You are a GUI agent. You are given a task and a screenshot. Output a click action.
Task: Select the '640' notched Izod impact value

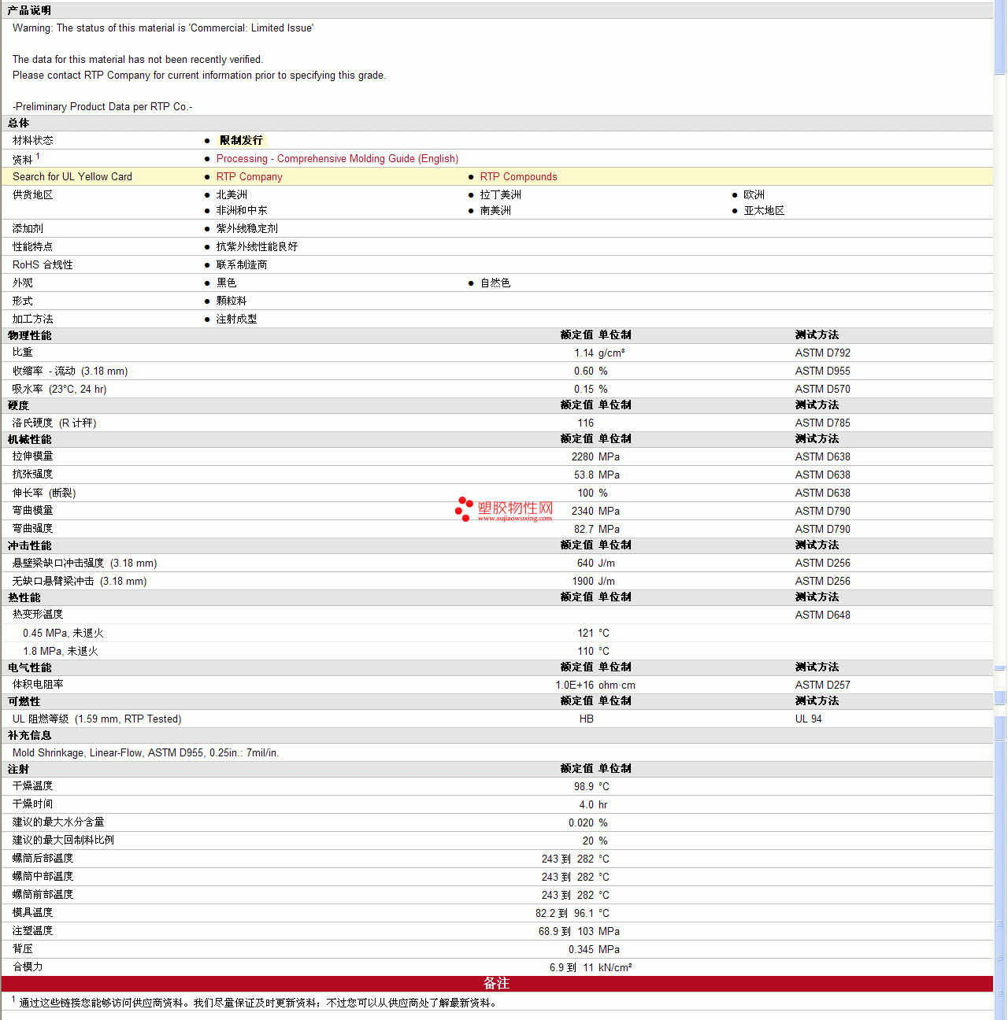click(x=586, y=564)
